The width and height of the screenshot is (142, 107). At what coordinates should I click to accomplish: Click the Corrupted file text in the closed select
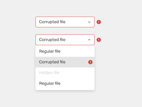(52, 22)
